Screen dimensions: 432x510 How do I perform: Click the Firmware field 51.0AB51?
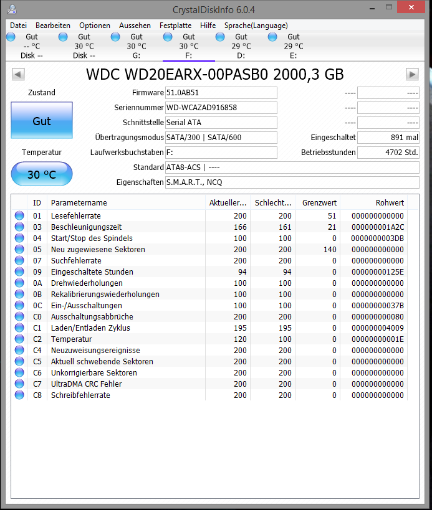221,93
